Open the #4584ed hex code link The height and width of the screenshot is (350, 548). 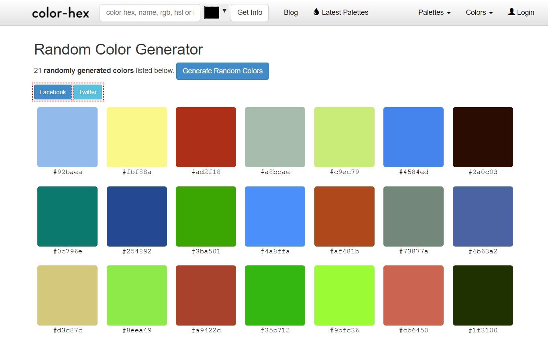414,172
